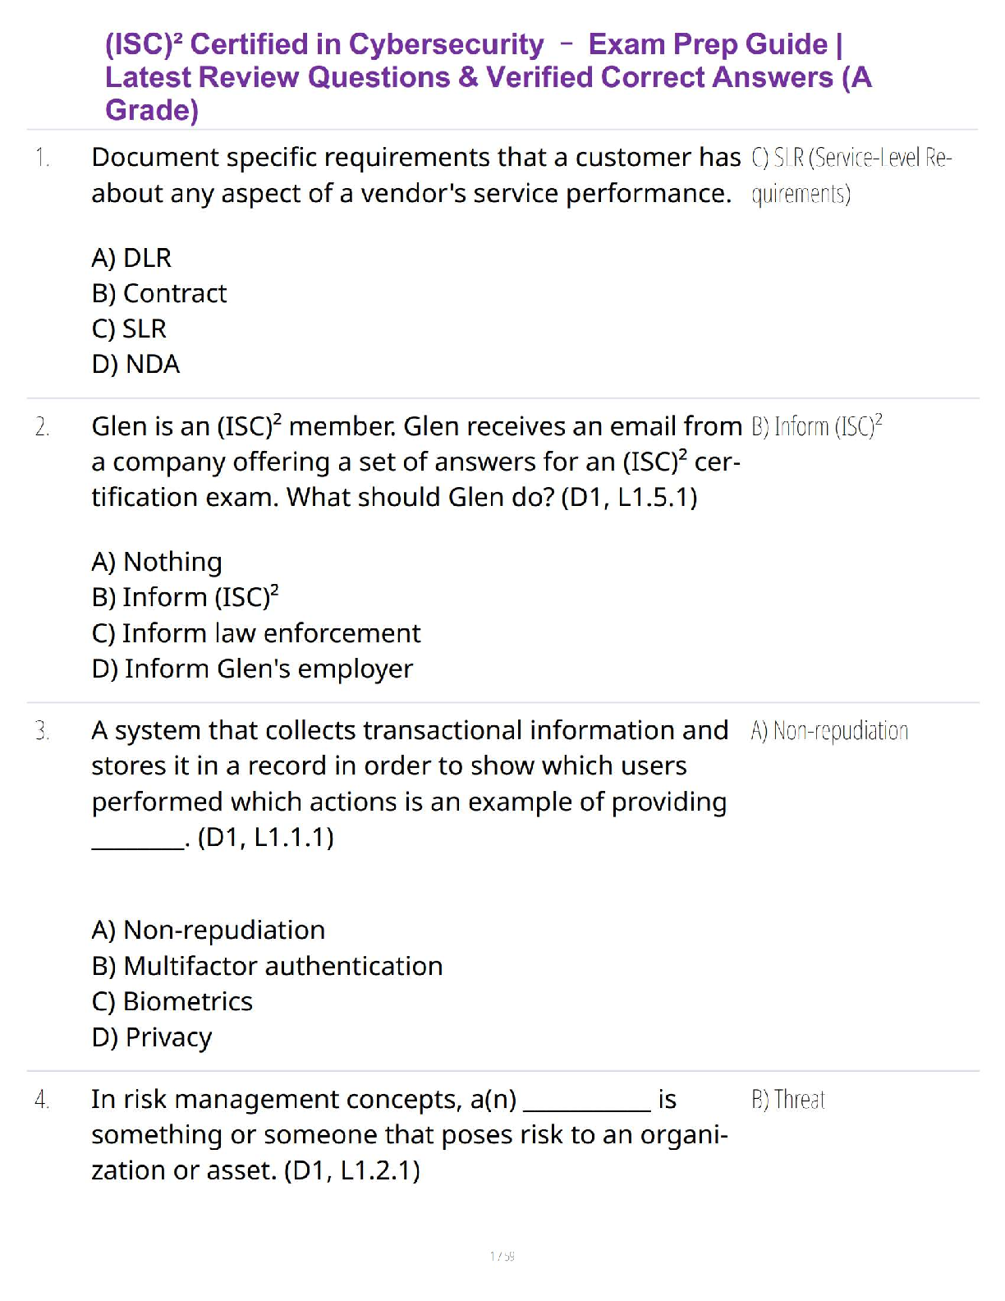Select answer option A) DLR

(131, 258)
